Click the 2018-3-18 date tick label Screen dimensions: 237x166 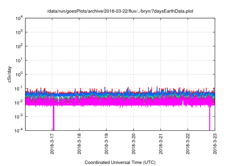pos(79,144)
